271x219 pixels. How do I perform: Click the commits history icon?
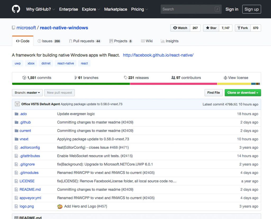coord(24,77)
